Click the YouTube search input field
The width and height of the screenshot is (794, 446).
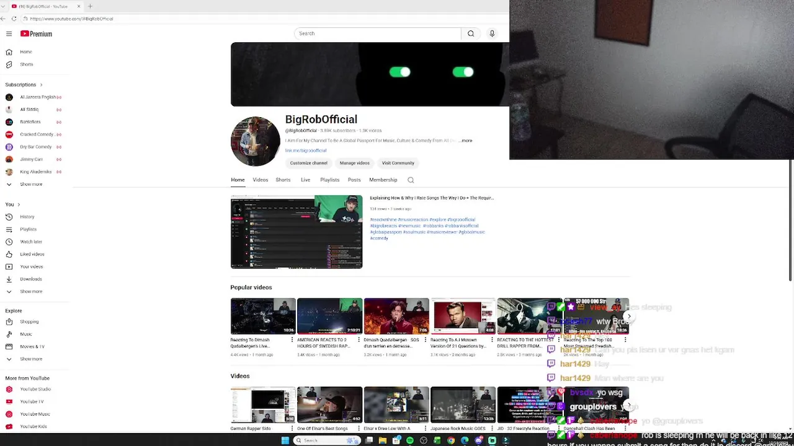(378, 33)
